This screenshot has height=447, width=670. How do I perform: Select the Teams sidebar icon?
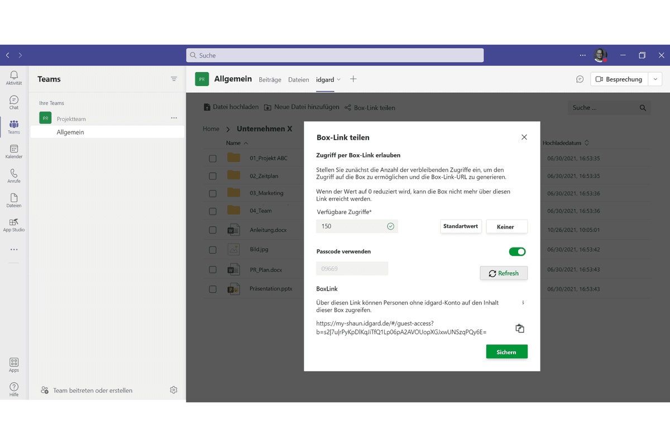pos(14,127)
